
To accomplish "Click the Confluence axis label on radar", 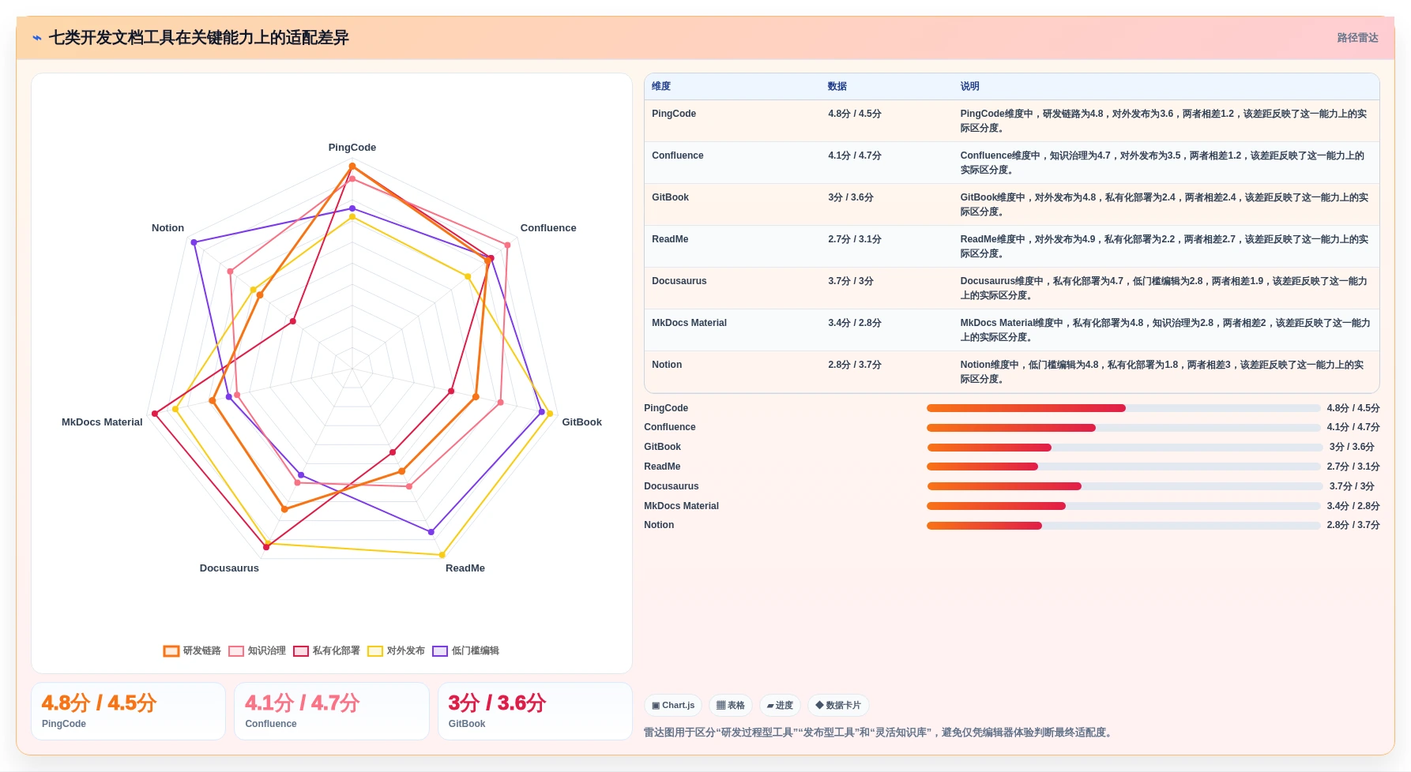I will [x=548, y=228].
